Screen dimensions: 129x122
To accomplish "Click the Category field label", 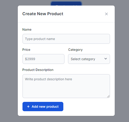I will tap(75, 50).
